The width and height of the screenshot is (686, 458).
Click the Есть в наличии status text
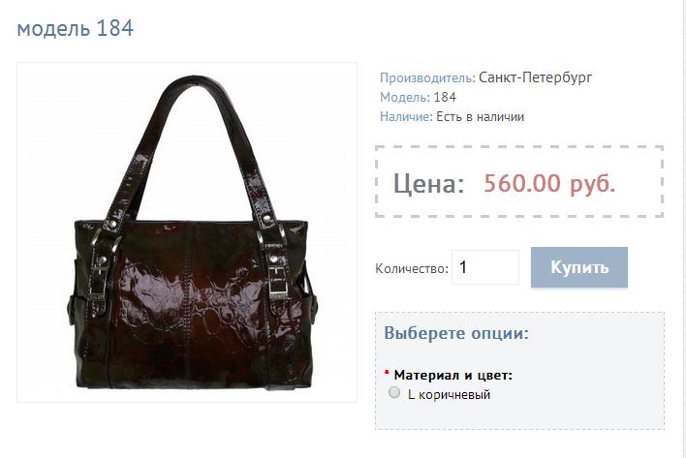point(480,117)
